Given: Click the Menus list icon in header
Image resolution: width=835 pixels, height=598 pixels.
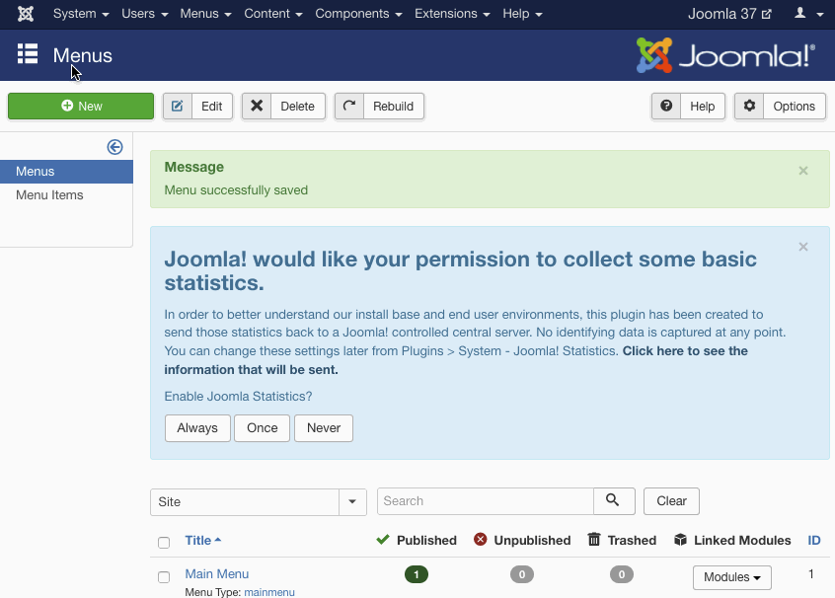Looking at the screenshot, I should 28,54.
